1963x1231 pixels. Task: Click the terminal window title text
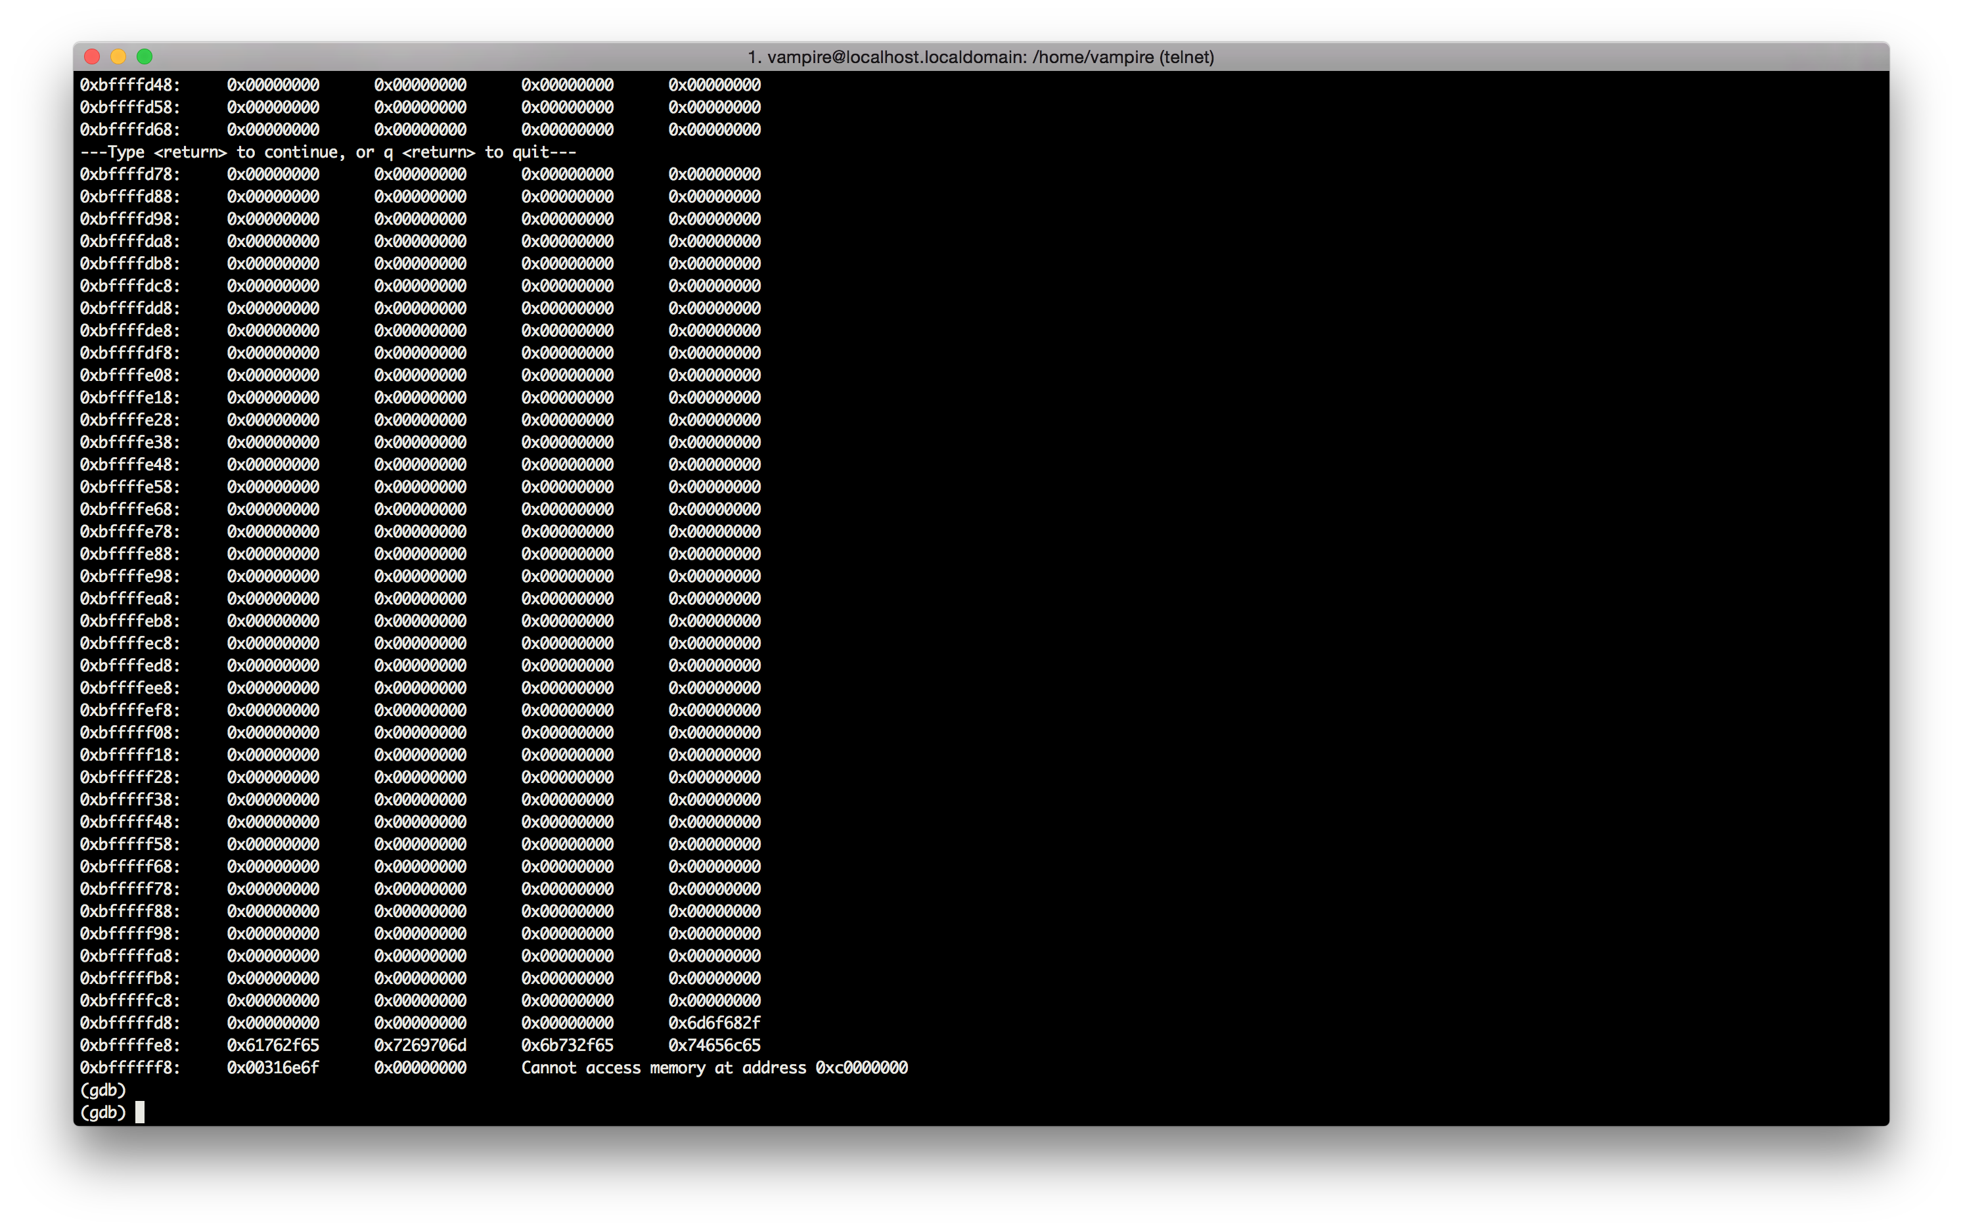pyautogui.click(x=980, y=57)
